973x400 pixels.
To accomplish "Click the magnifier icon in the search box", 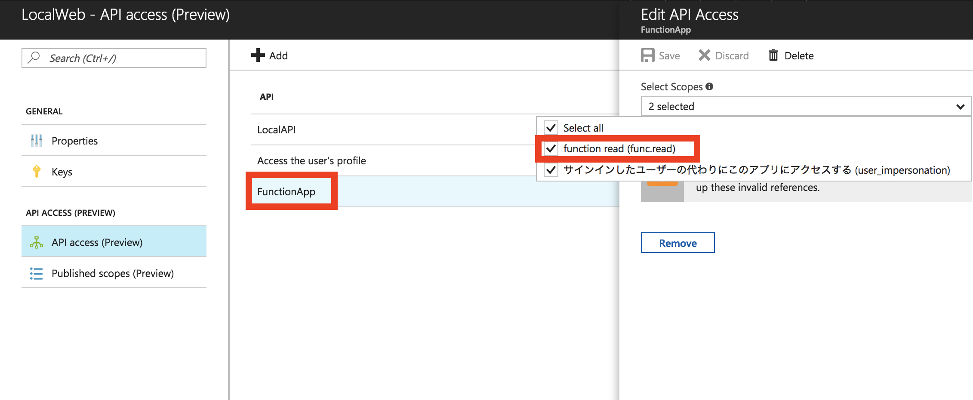I will (x=34, y=57).
